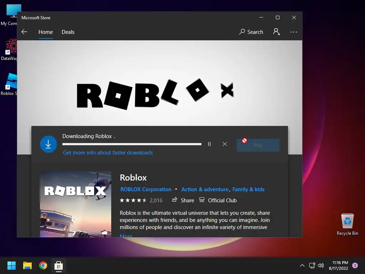Open the ROBLOX Corporation publisher link

[x=146, y=189]
